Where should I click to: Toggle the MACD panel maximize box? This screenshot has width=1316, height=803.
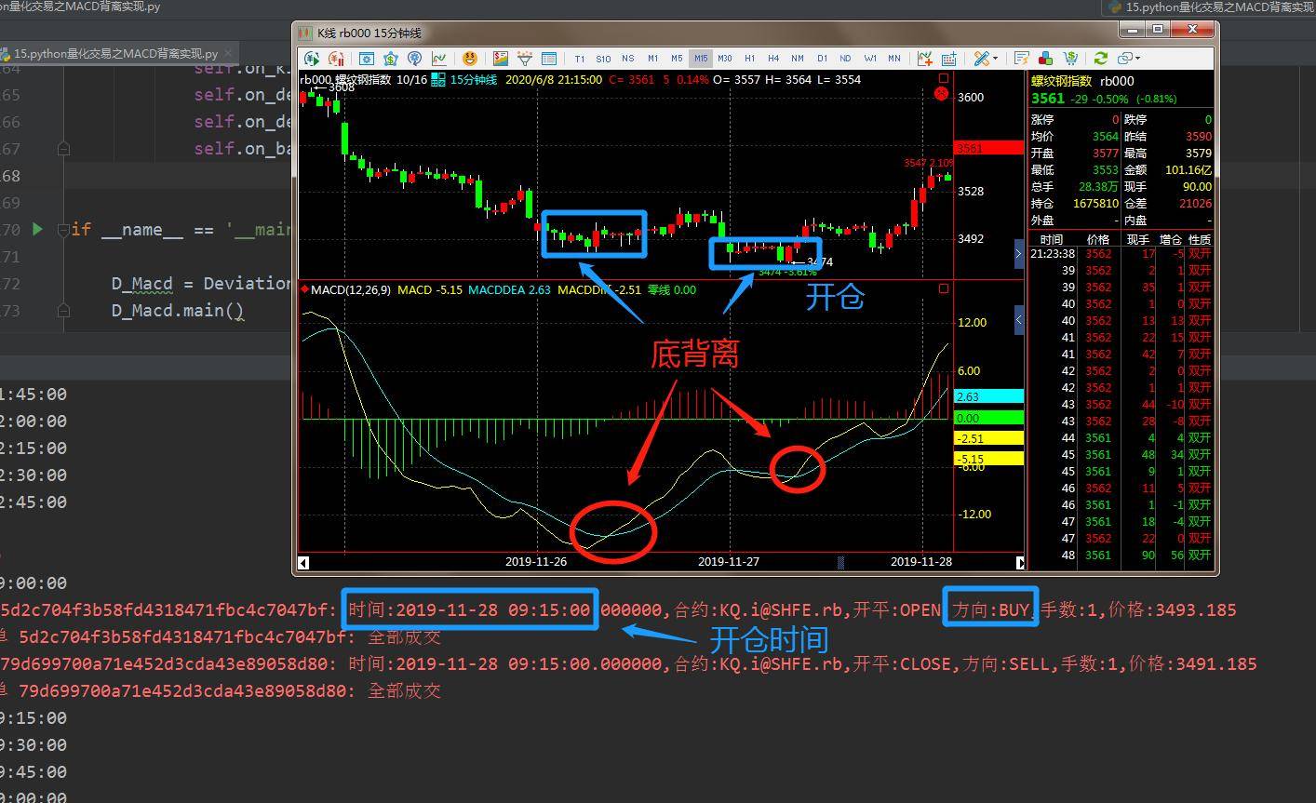tap(943, 288)
